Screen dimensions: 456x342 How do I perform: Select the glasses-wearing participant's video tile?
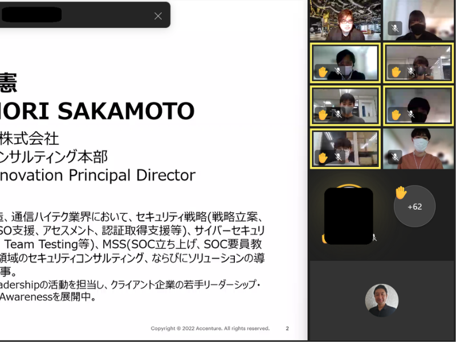[345, 21]
